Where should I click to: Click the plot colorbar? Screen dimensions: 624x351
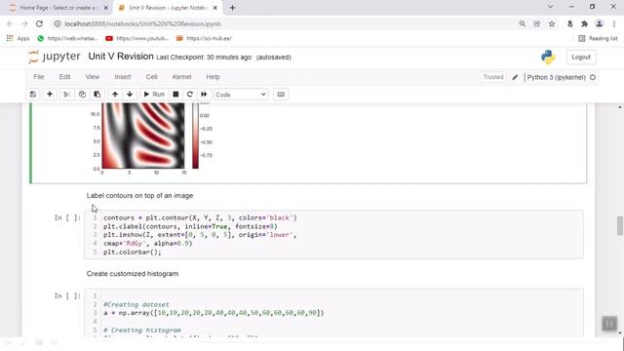(x=195, y=136)
